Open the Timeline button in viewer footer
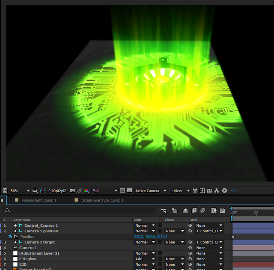The height and width of the screenshot is (270, 274). [209, 190]
